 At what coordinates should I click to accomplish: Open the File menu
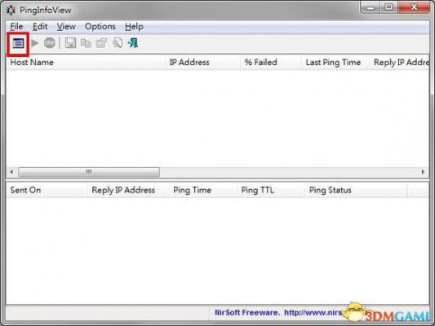(x=16, y=27)
